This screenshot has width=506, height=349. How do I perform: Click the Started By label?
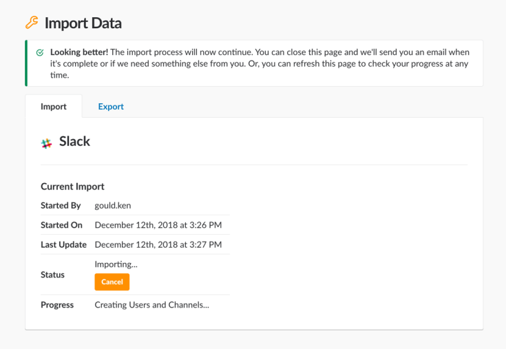pyautogui.click(x=61, y=206)
